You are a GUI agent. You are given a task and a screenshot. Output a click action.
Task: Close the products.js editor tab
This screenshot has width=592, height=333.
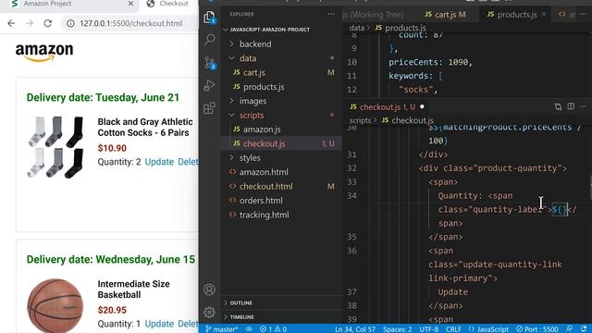(544, 15)
